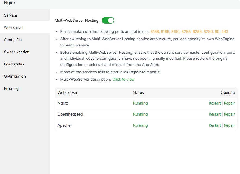The height and width of the screenshot is (174, 240).
Task: Click the Nginx row Running status
Action: click(x=140, y=103)
